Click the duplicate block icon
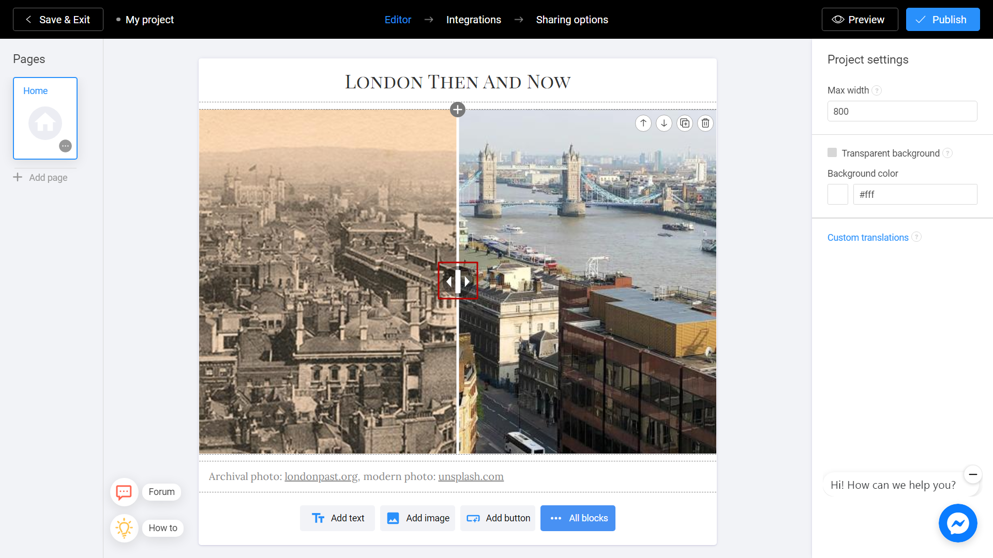Screen dimensions: 993x558 [x=685, y=122]
